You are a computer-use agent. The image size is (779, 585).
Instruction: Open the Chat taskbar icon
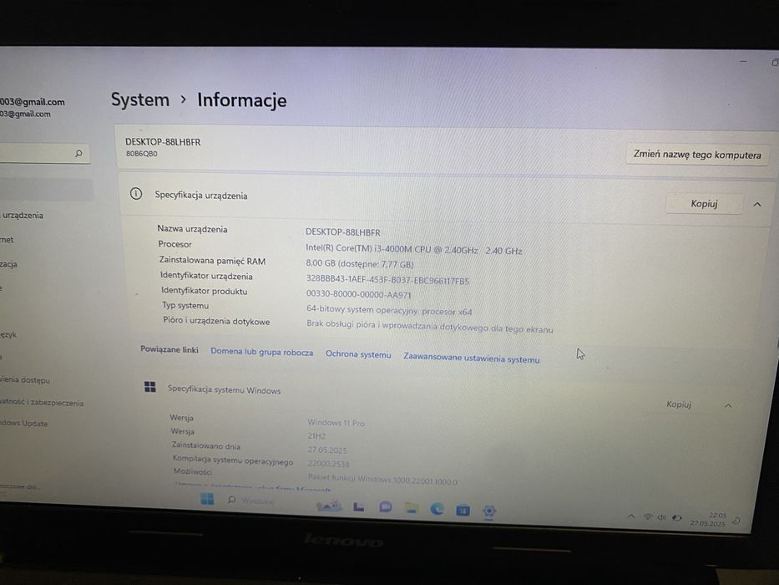[385, 507]
